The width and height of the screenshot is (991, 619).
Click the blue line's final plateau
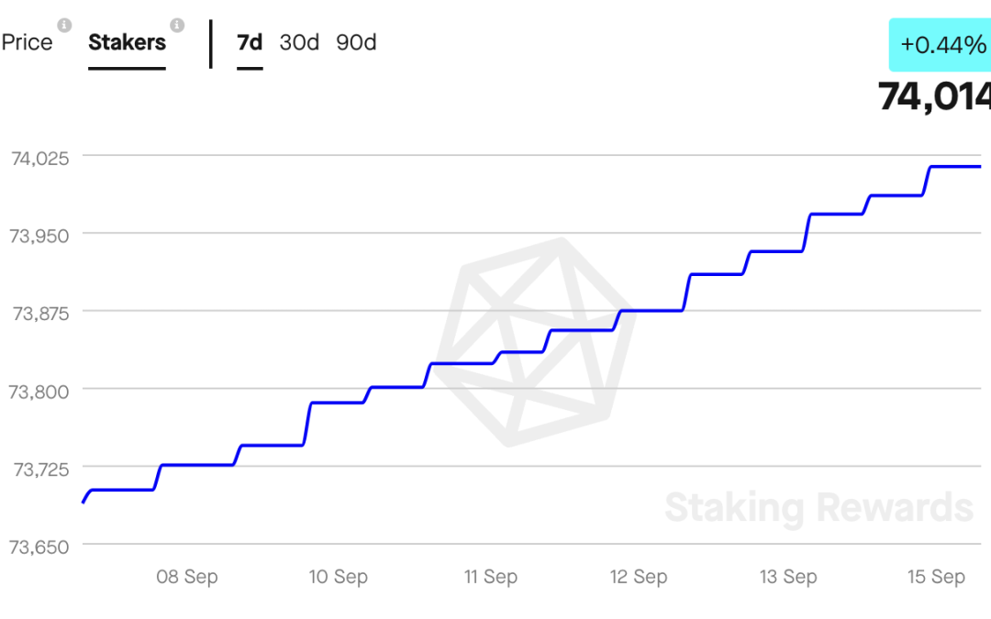click(x=955, y=167)
